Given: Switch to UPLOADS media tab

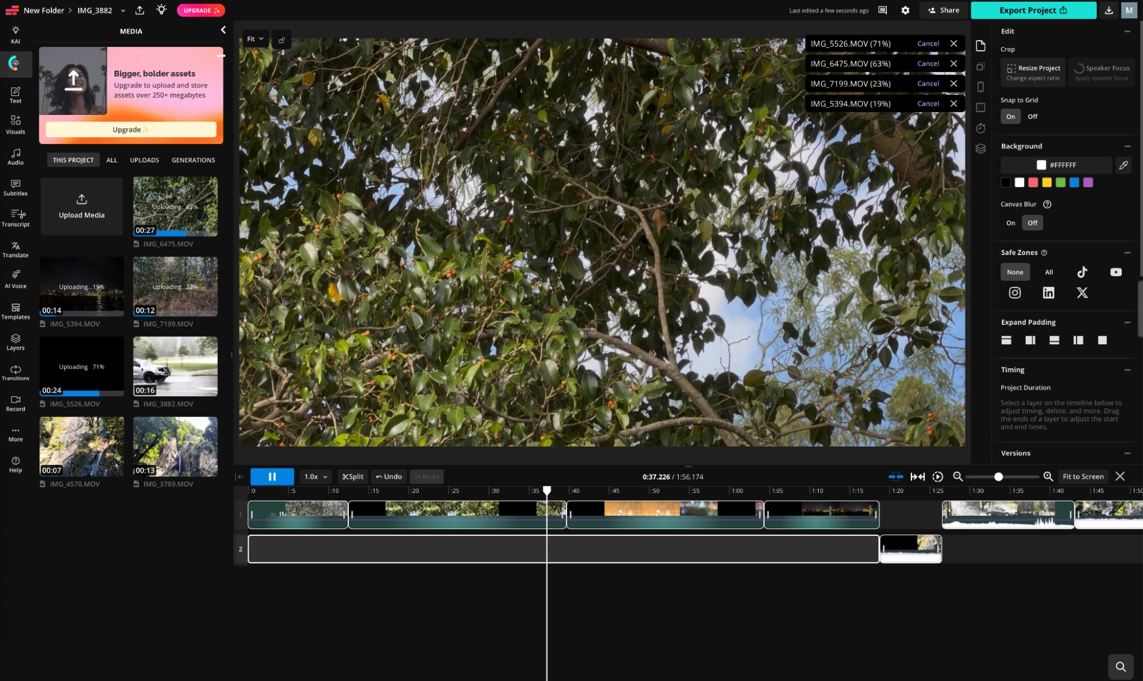Looking at the screenshot, I should pos(144,160).
